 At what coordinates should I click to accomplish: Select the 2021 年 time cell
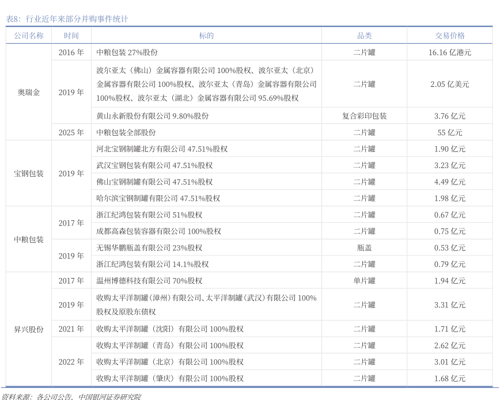click(71, 329)
